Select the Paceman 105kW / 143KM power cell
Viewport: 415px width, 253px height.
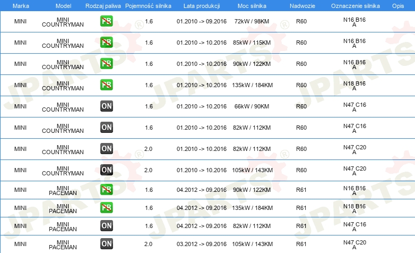(252, 244)
